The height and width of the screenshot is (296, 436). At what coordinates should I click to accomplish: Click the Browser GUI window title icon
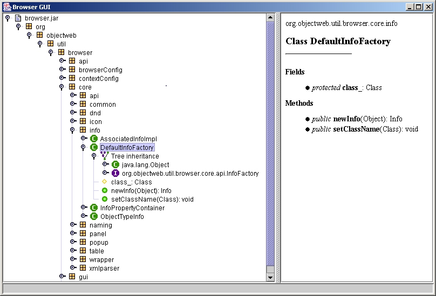(x=6, y=6)
